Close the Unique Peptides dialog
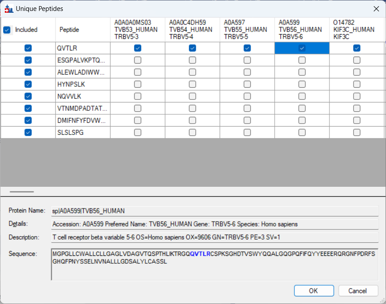Image resolution: width=386 pixels, height=304 pixels. pyautogui.click(x=376, y=8)
